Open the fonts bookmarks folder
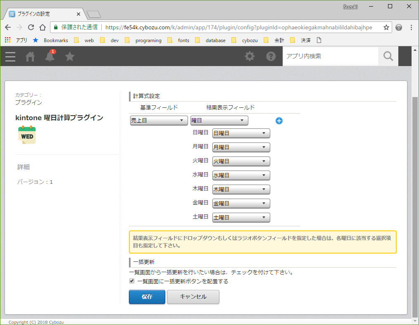This screenshot has width=419, height=325. click(x=178, y=40)
